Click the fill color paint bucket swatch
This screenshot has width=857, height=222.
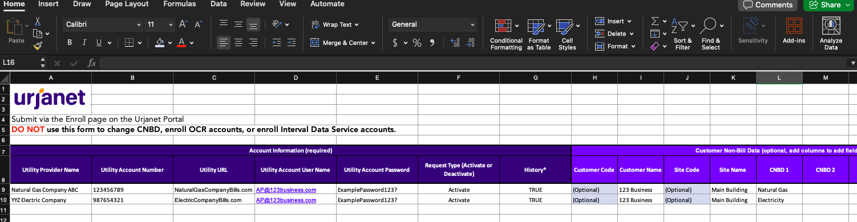coord(160,43)
